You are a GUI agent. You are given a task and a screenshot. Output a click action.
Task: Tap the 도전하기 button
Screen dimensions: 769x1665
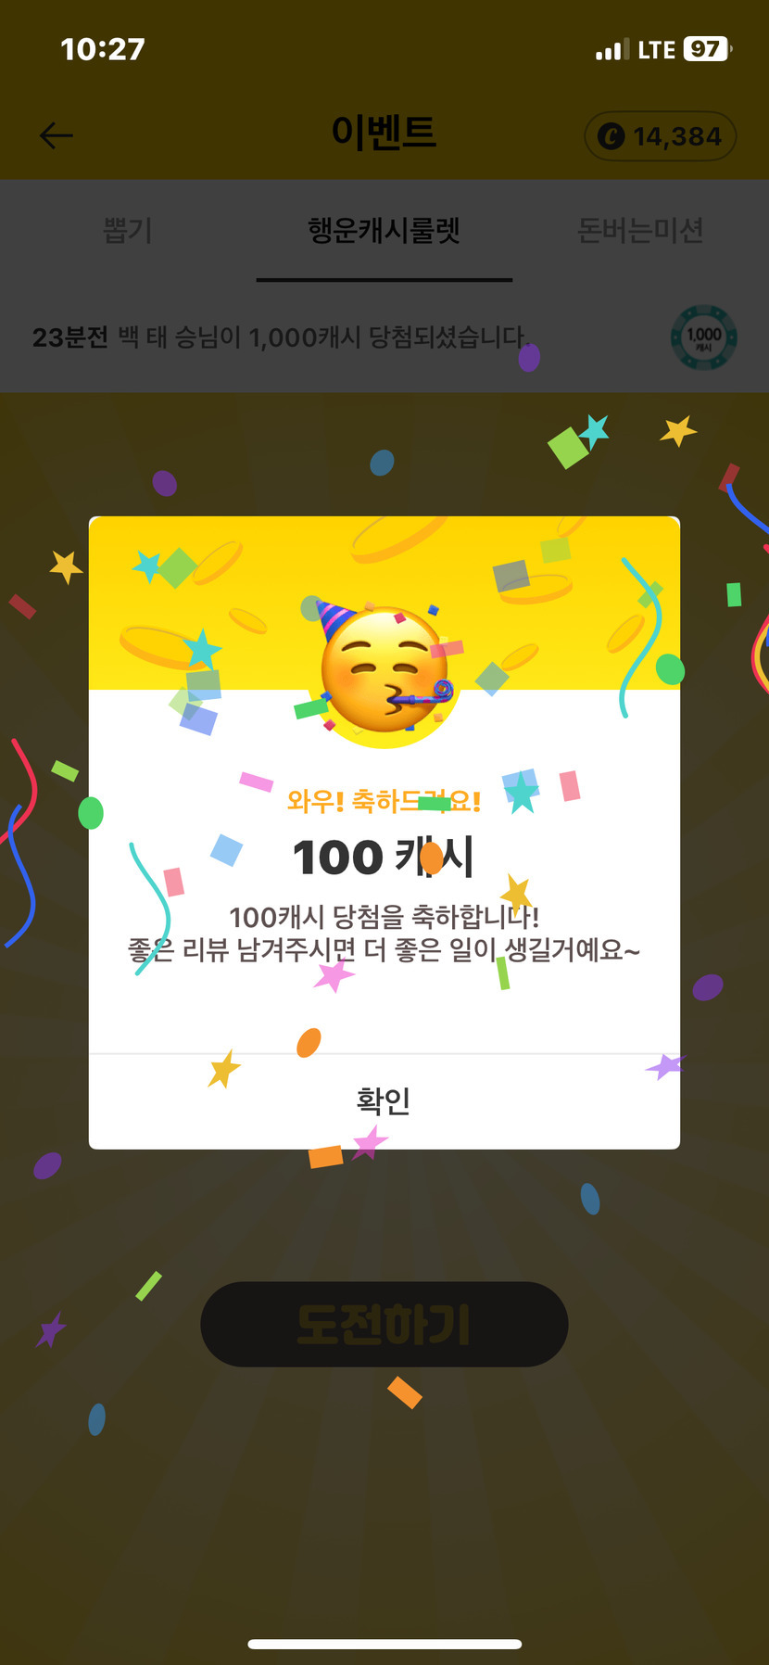(384, 1324)
